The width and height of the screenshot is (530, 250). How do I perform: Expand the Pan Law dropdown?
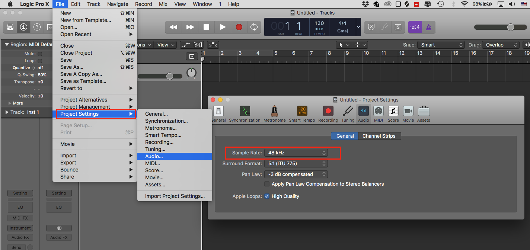296,174
